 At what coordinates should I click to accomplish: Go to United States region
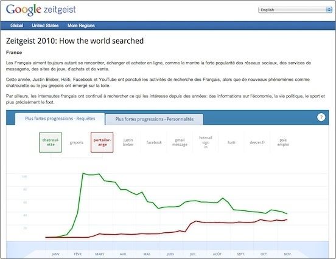point(45,26)
